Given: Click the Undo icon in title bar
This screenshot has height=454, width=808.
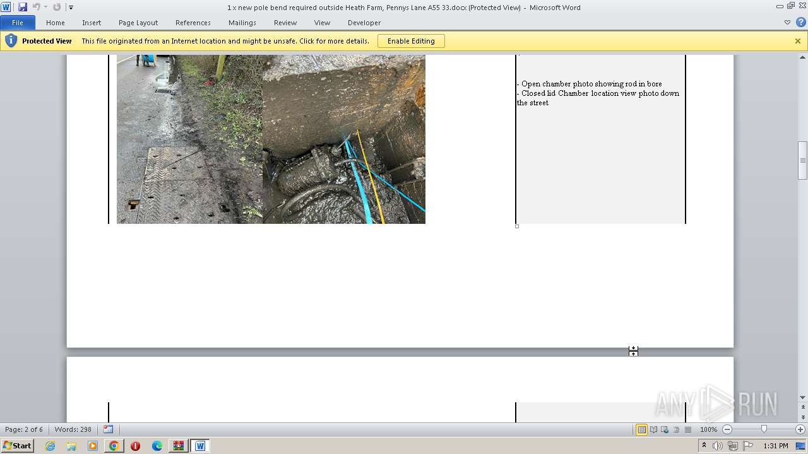Looking at the screenshot, I should [36, 7].
